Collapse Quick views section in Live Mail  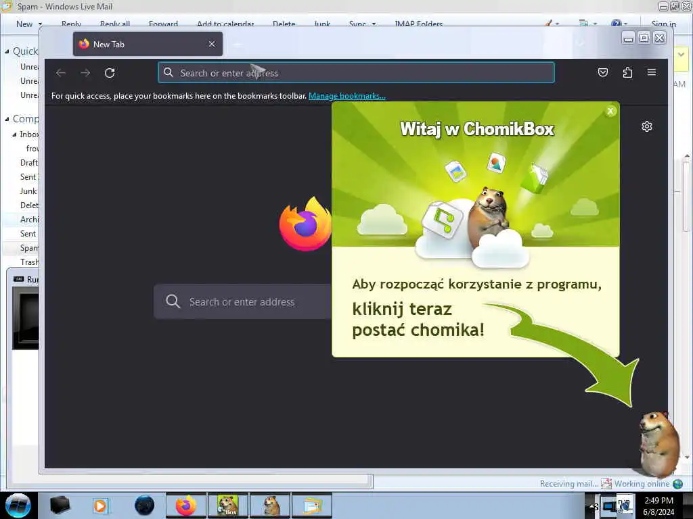click(x=7, y=51)
